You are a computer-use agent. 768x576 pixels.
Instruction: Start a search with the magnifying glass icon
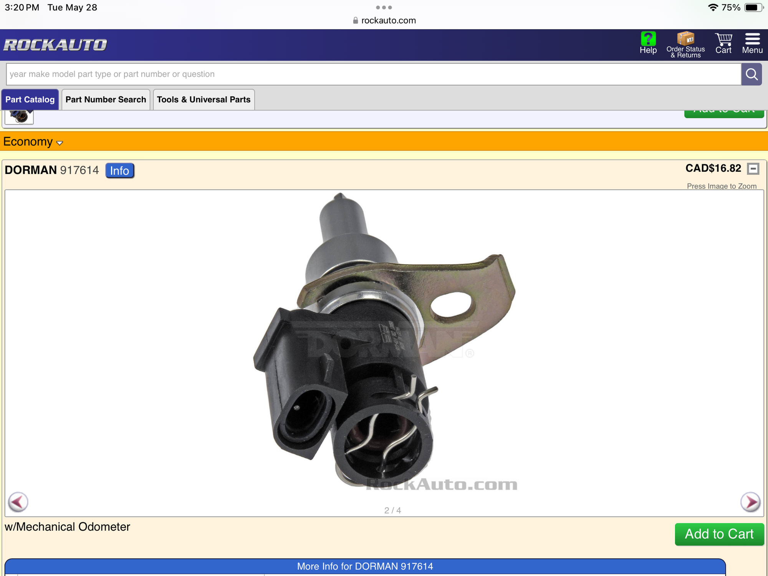(751, 74)
